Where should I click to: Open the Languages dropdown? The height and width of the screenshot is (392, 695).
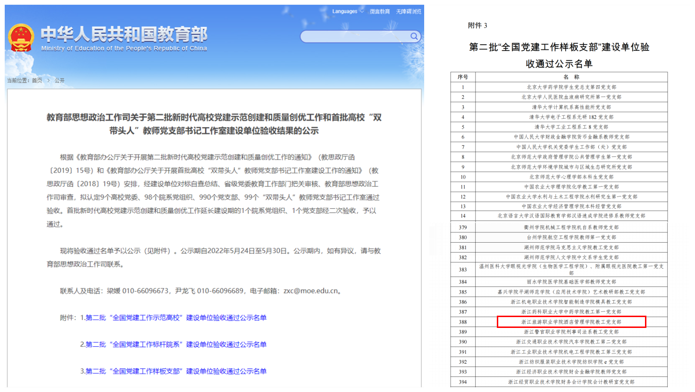pyautogui.click(x=348, y=11)
